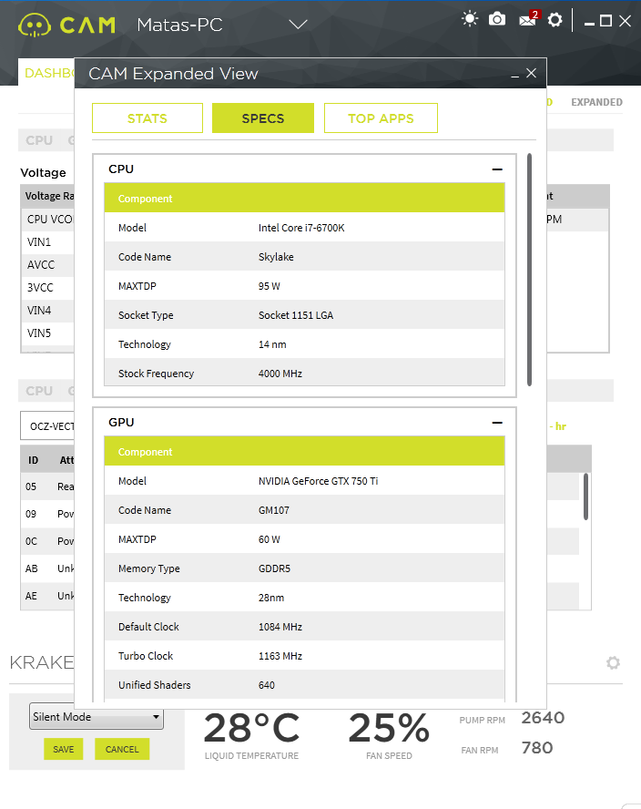Switch to the TOP APPS tab
641x809 pixels.
[x=381, y=118]
